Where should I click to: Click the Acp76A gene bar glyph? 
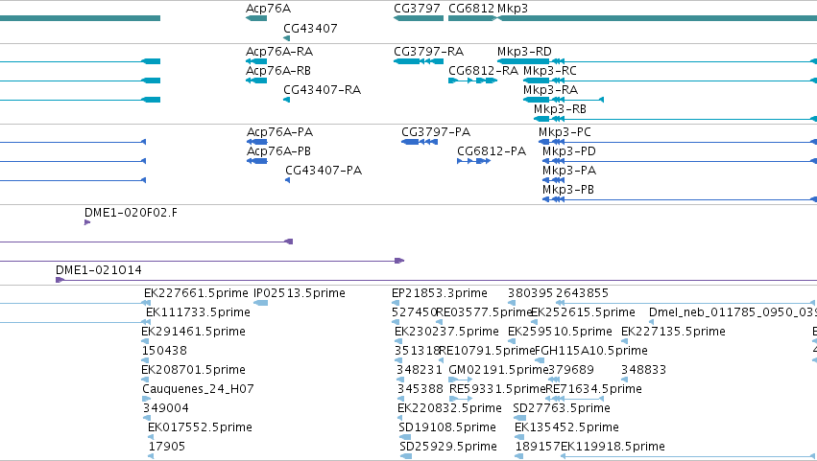(x=256, y=19)
